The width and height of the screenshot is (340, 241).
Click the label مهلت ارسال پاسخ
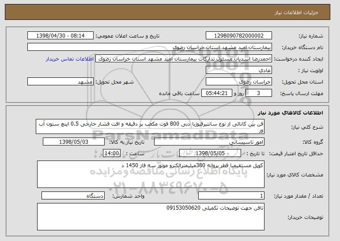(x=302, y=93)
